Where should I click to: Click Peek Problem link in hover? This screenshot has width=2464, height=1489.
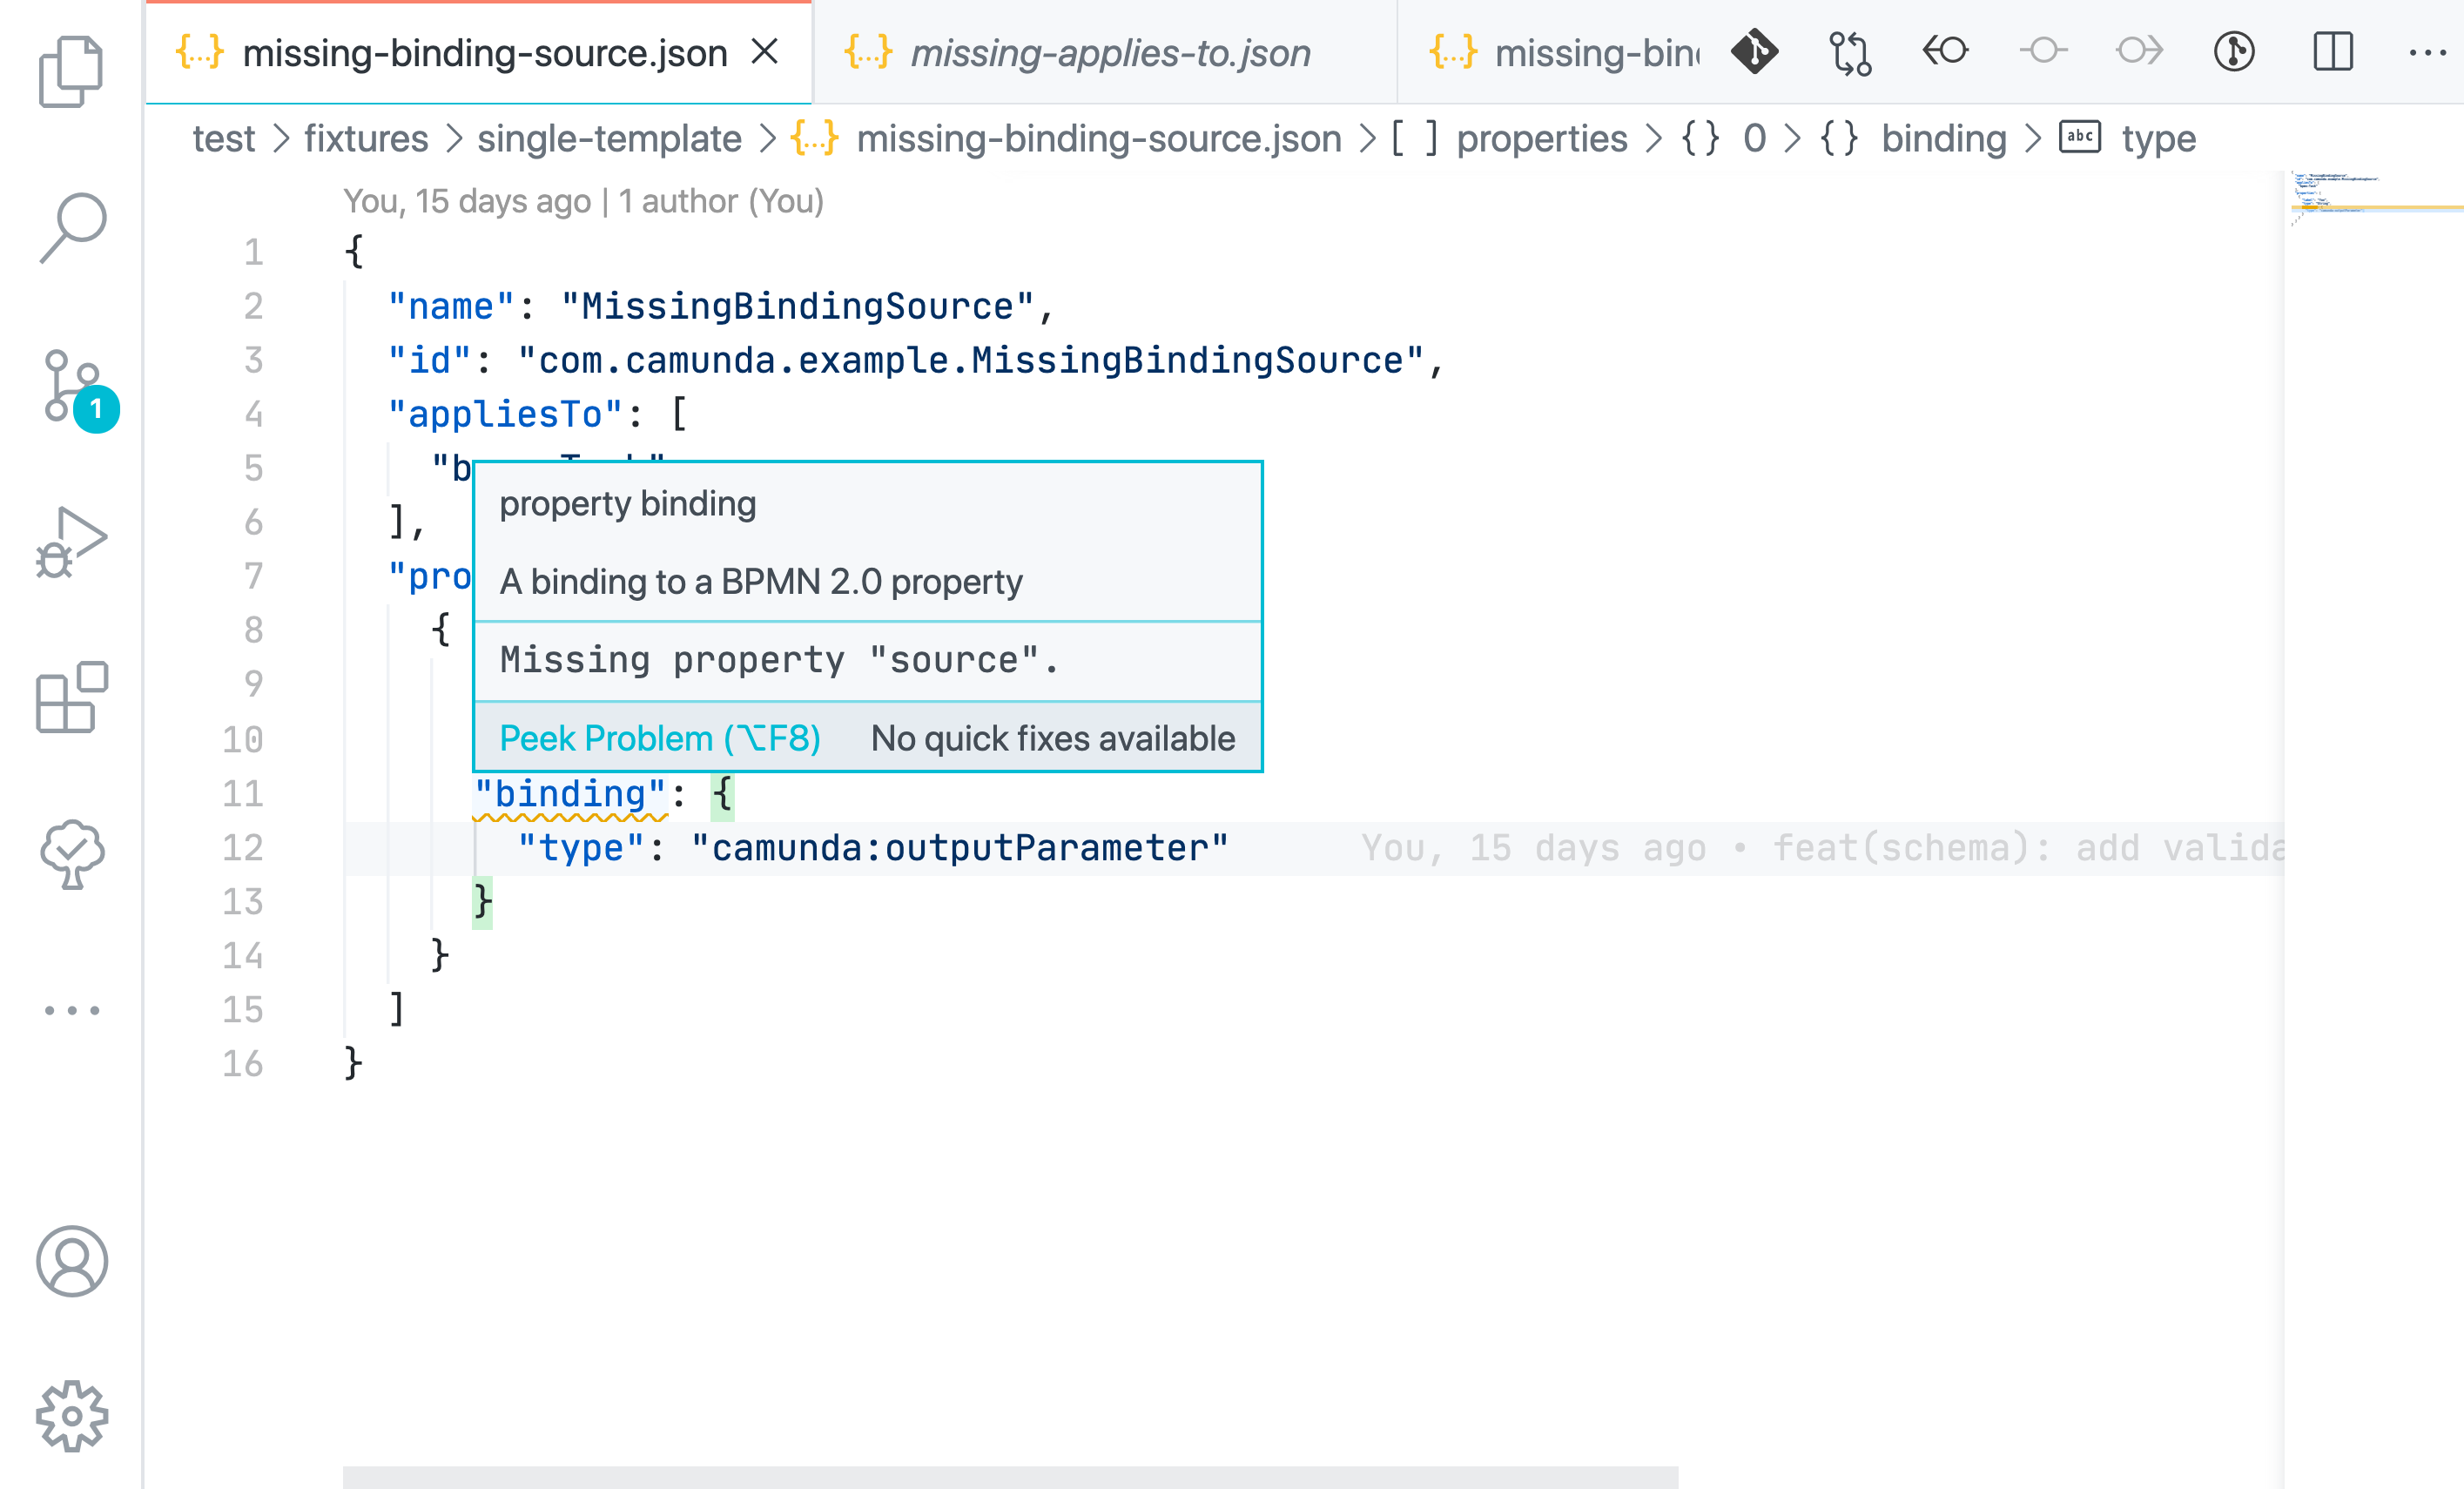660,738
